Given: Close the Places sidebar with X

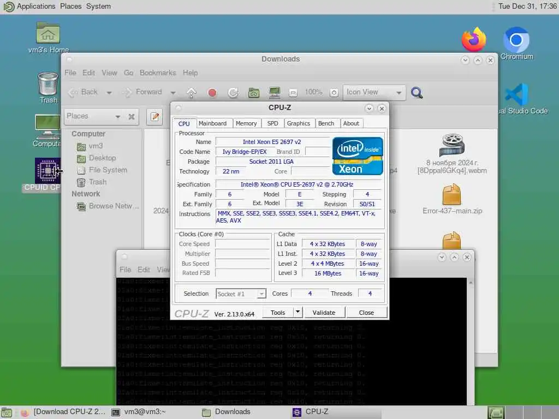Looking at the screenshot, I should coord(132,117).
